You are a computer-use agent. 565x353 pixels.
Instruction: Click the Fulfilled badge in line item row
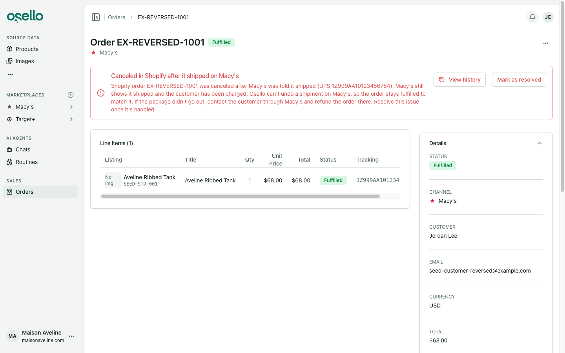(333, 180)
